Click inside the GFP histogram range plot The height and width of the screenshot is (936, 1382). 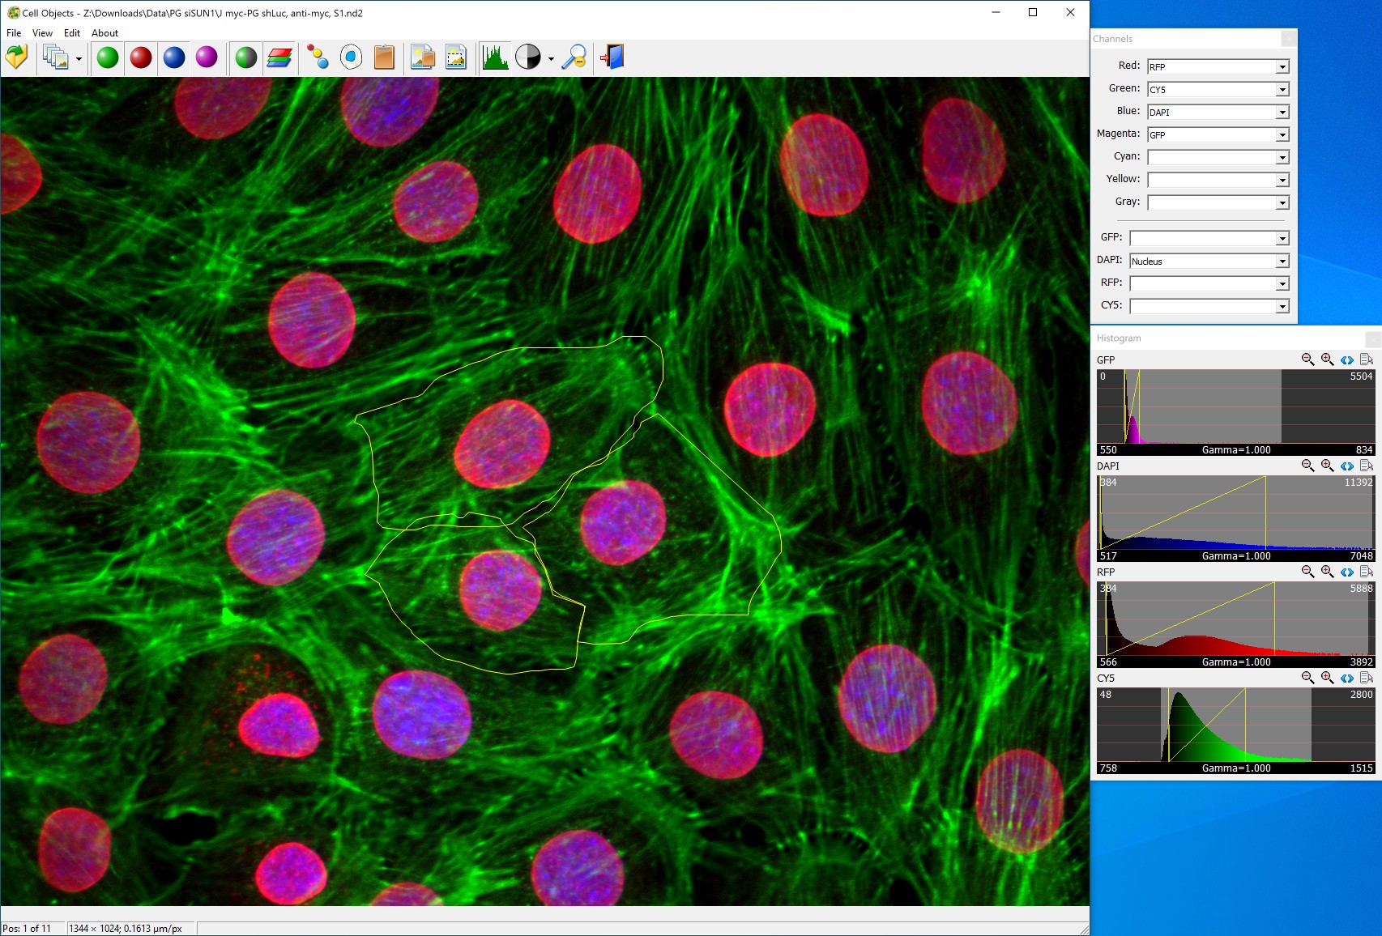(1236, 406)
